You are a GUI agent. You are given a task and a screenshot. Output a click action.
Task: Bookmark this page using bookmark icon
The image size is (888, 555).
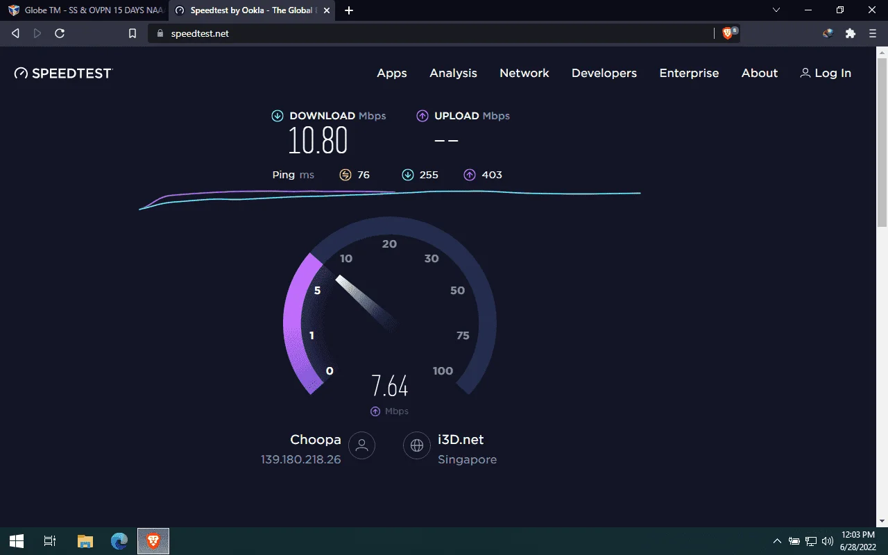point(133,33)
